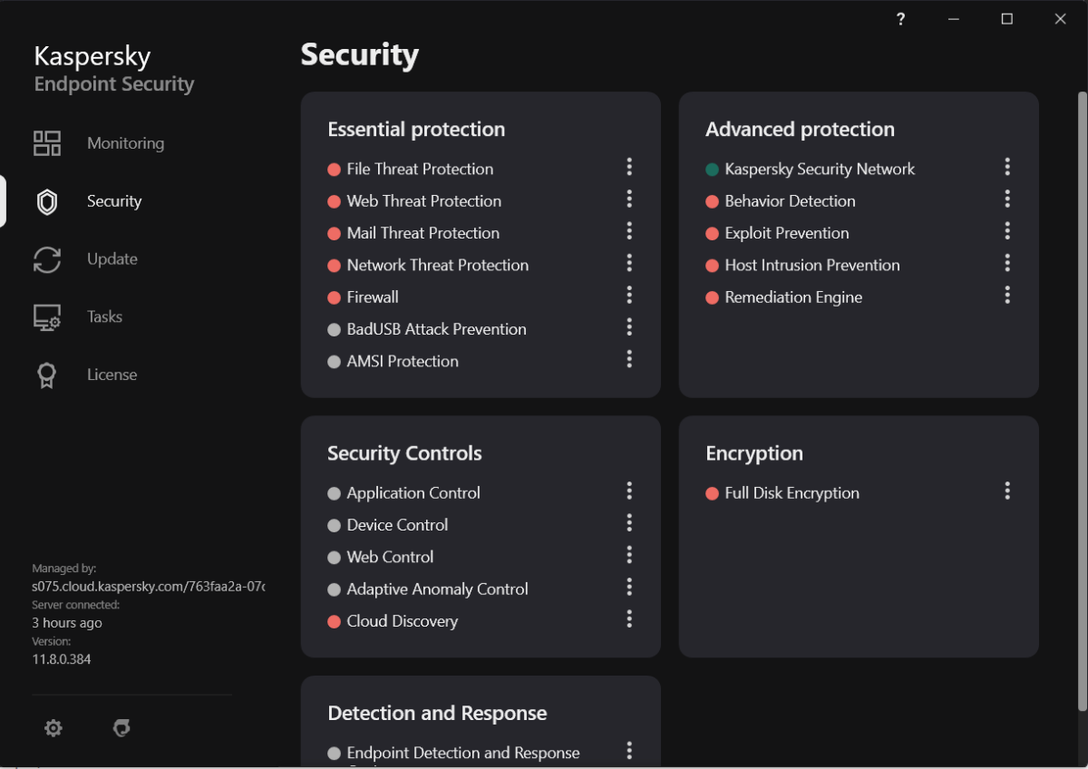Click the Update circular arrows icon
This screenshot has width=1088, height=769.
pyautogui.click(x=47, y=259)
